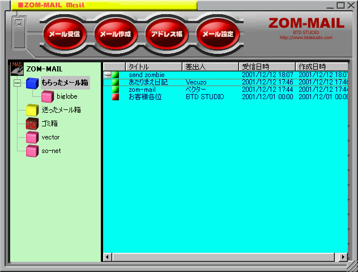Click sender BTD STUDIO in list
Viewport: 358px width, 272px height.
pyautogui.click(x=205, y=97)
